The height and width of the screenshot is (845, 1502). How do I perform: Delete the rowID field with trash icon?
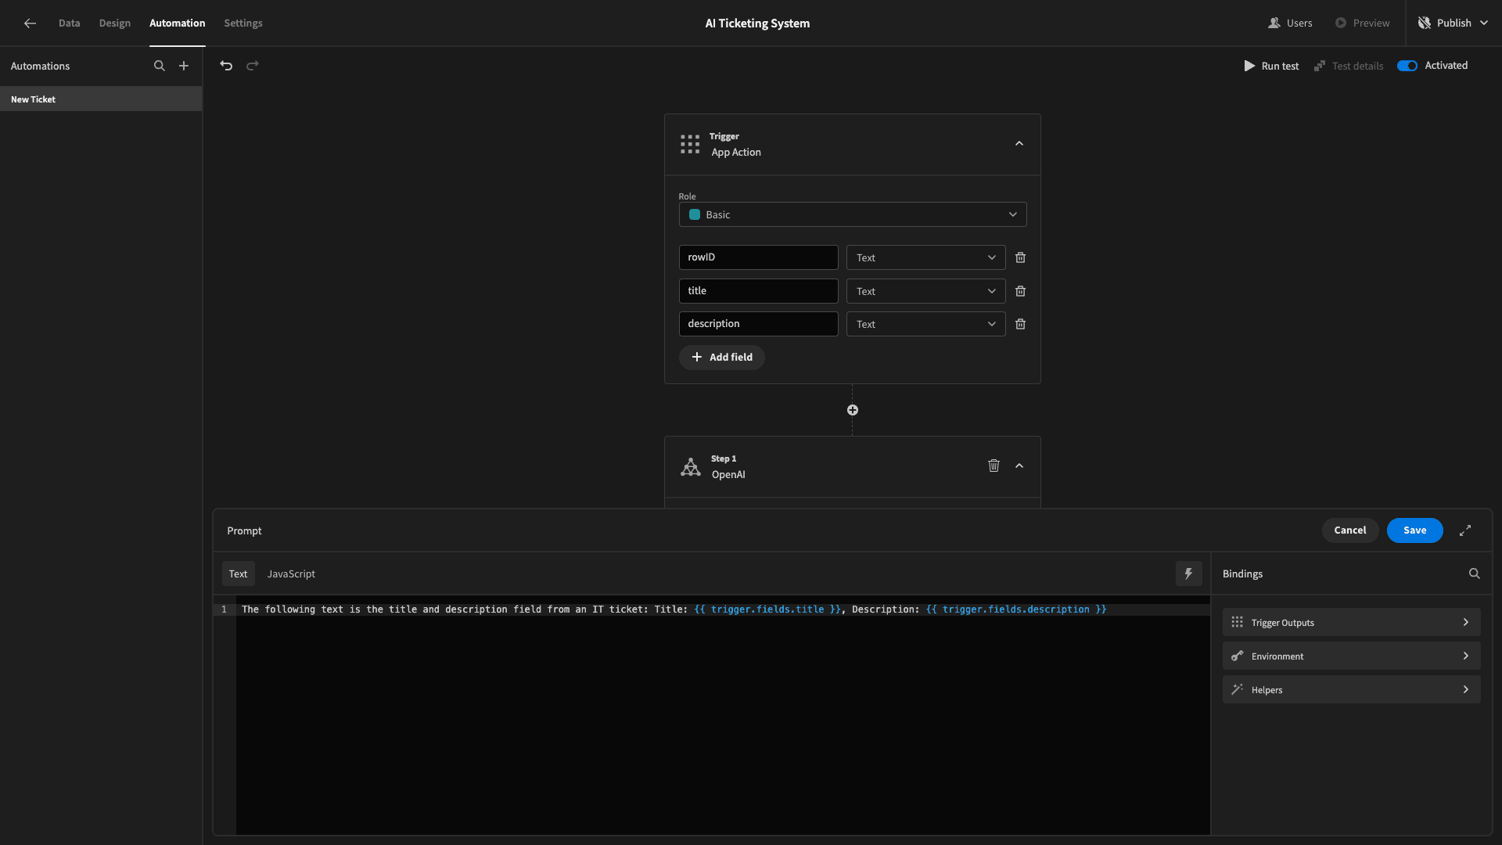click(1020, 257)
